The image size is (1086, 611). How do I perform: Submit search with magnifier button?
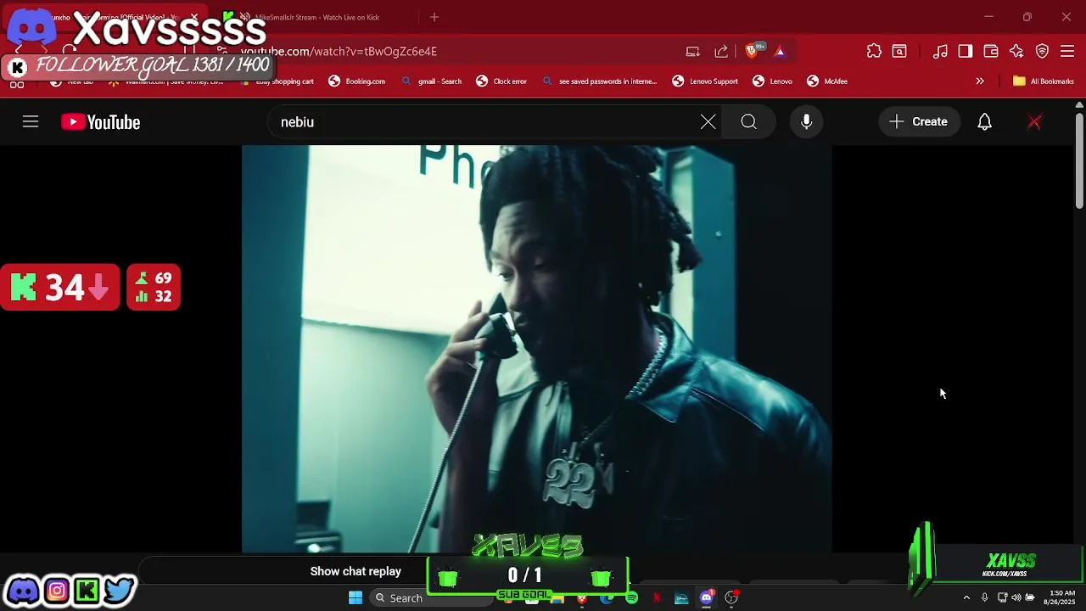coord(748,122)
